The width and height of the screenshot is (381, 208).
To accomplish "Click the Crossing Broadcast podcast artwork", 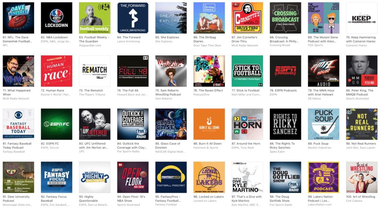I will click(285, 18).
